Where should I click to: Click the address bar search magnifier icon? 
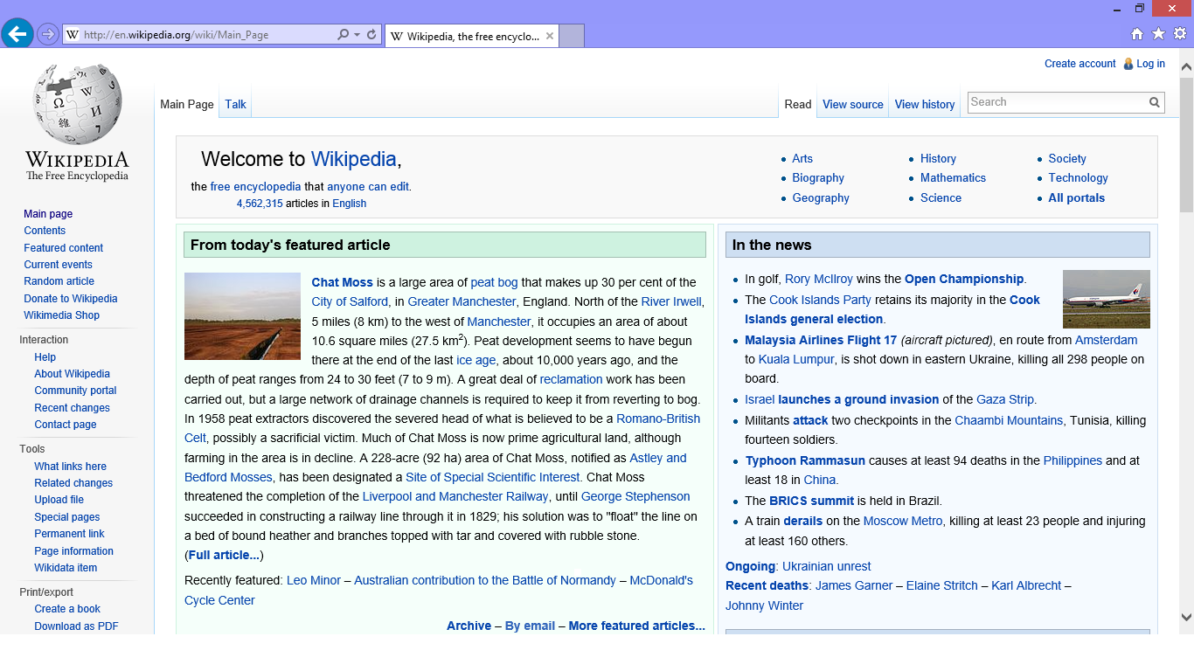pyautogui.click(x=344, y=35)
